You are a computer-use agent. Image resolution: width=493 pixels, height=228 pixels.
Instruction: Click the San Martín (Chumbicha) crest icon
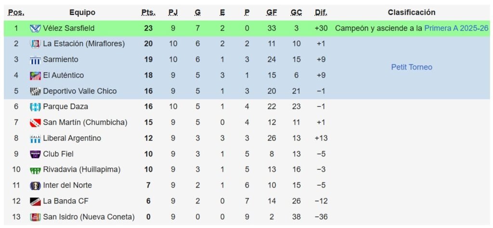(x=35, y=122)
